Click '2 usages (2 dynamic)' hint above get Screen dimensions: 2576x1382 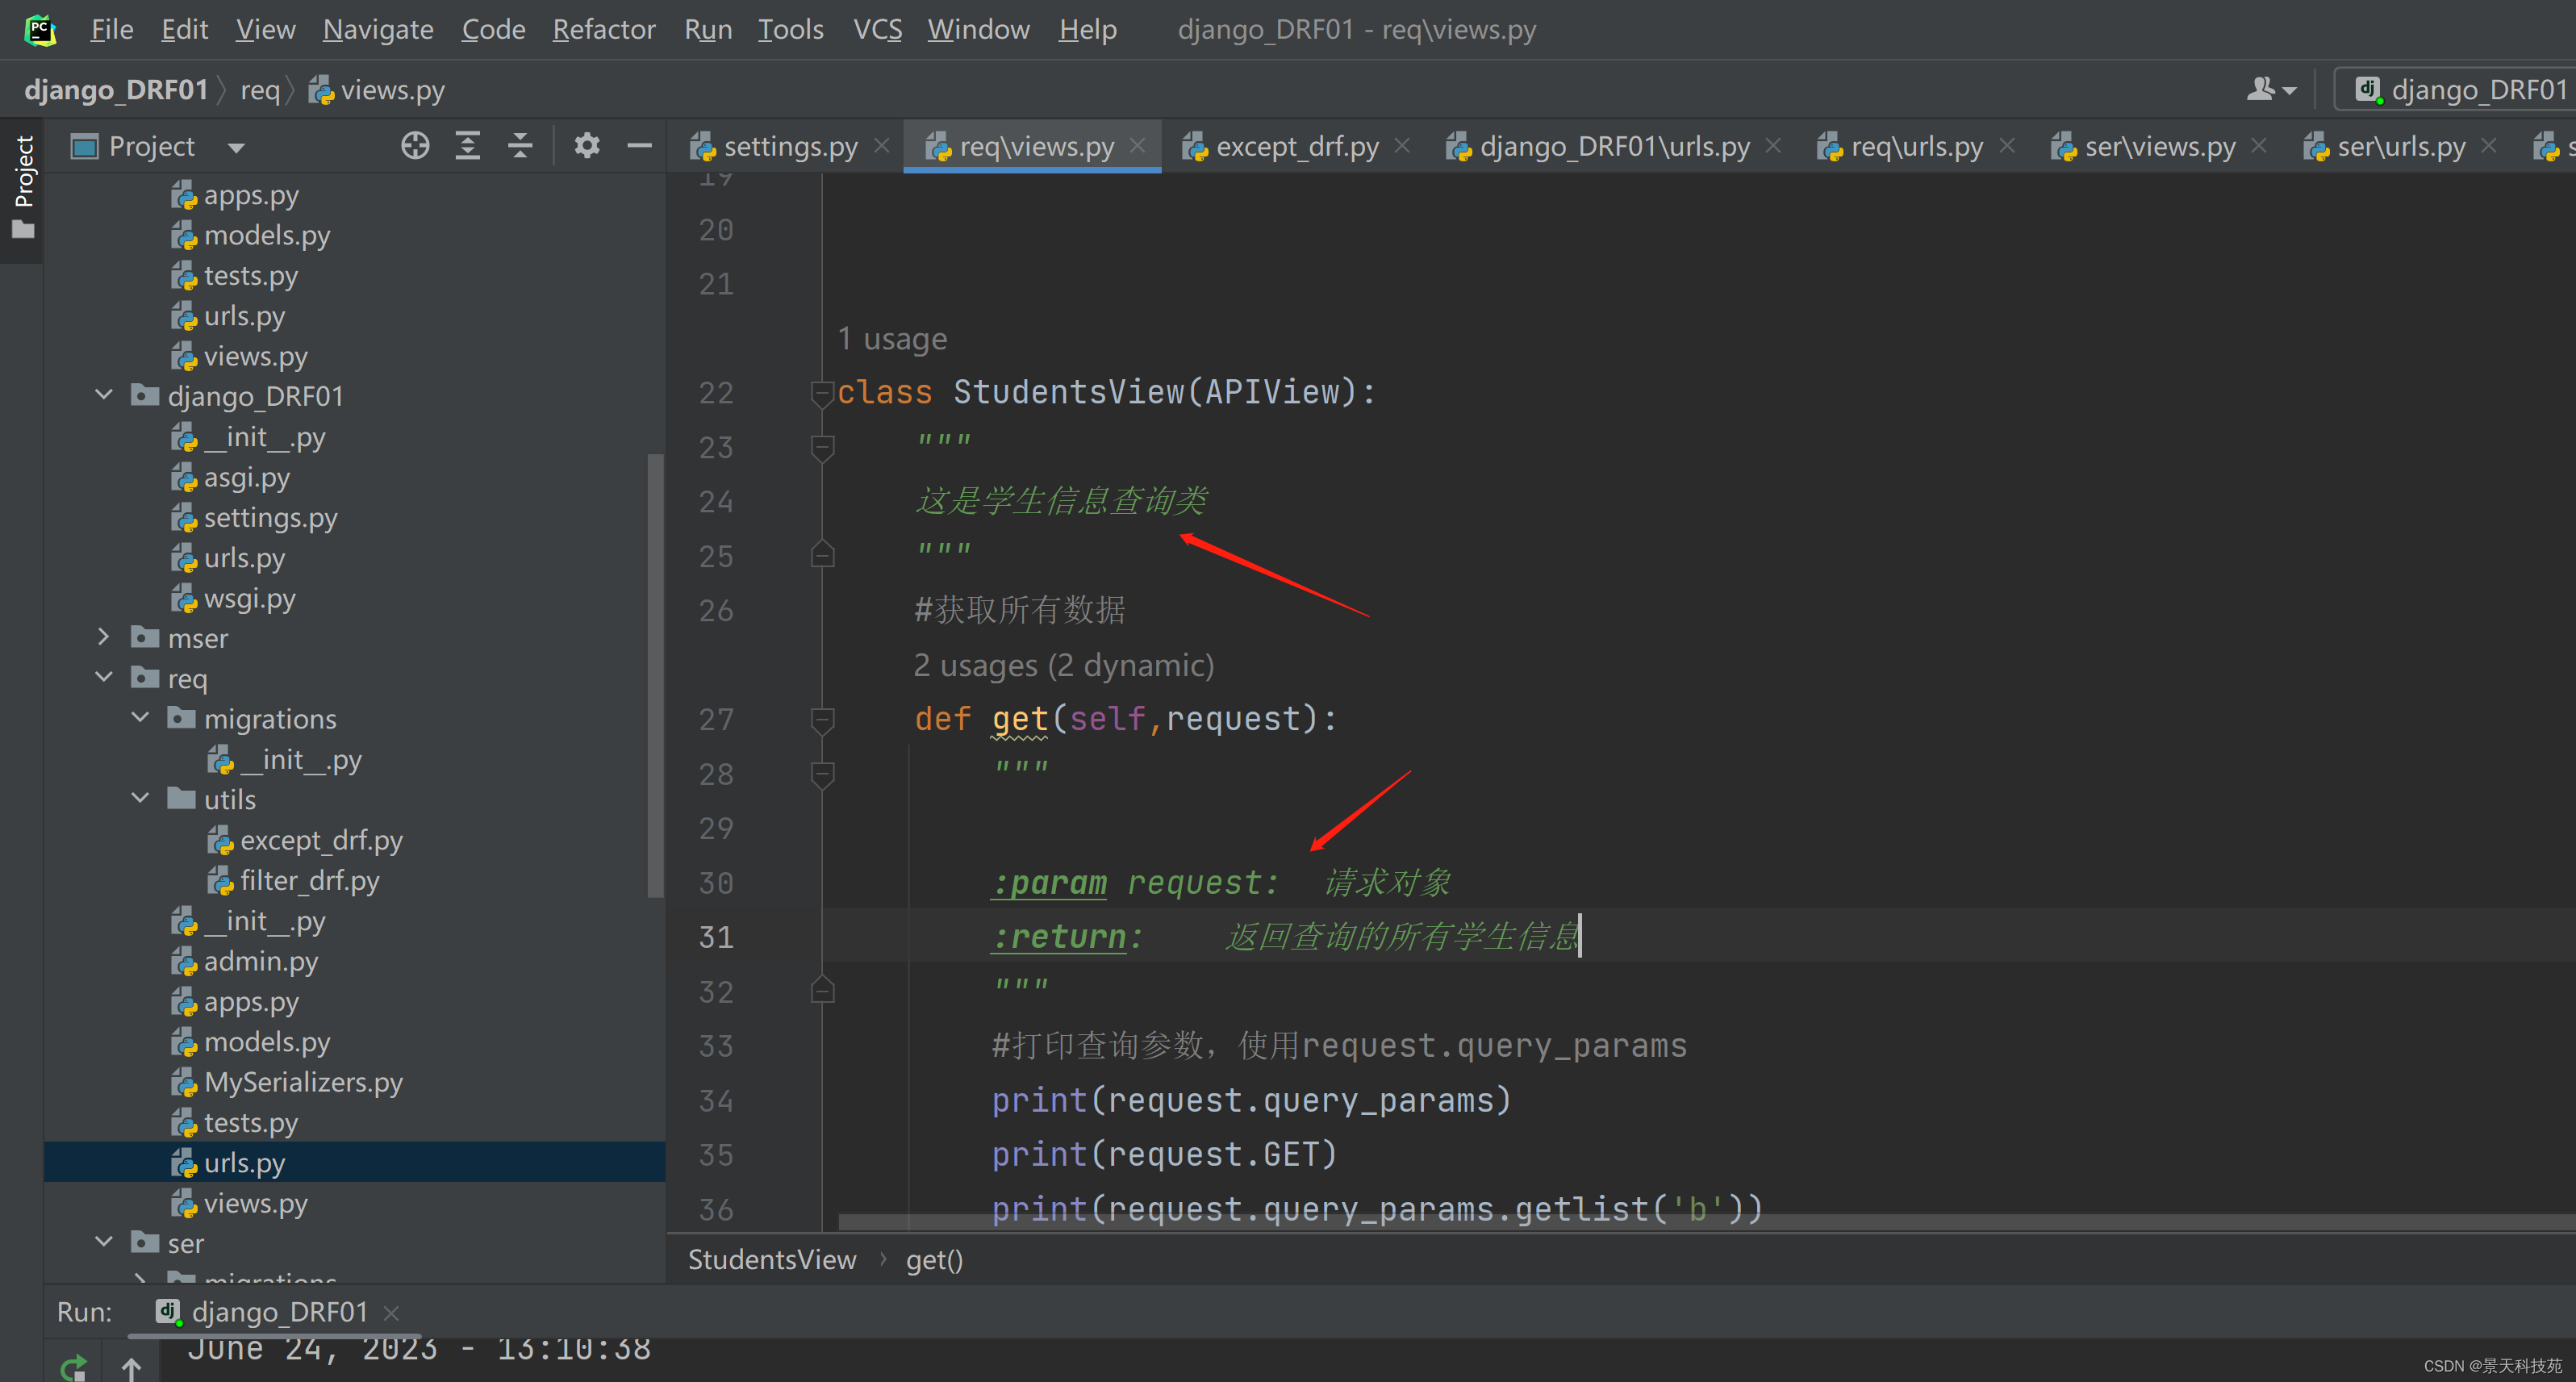point(1064,665)
